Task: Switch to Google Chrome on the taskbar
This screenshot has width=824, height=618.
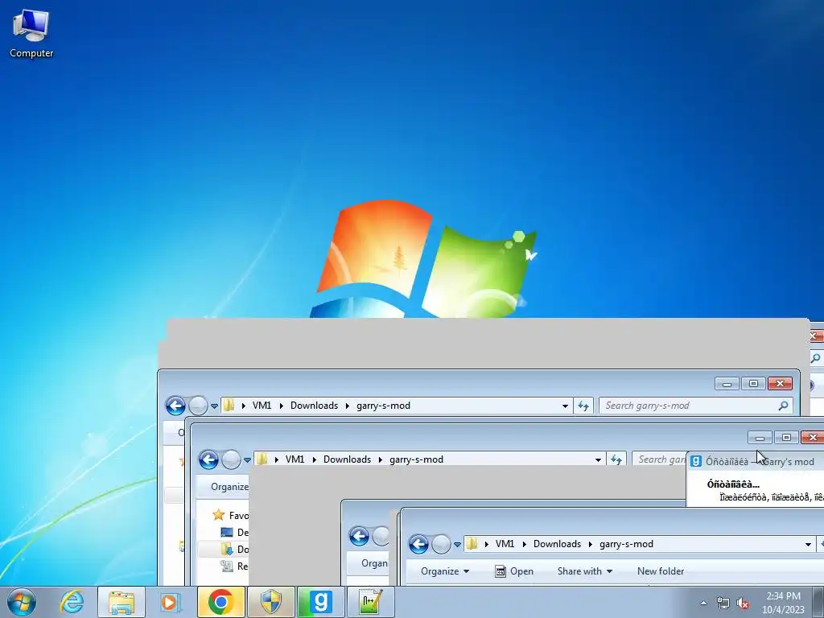Action: click(220, 602)
